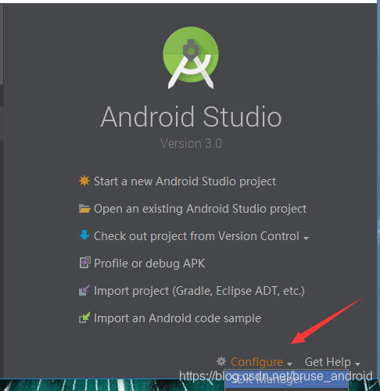Click the orange starburst new project icon
This screenshot has width=380, height=391.
pyautogui.click(x=84, y=181)
